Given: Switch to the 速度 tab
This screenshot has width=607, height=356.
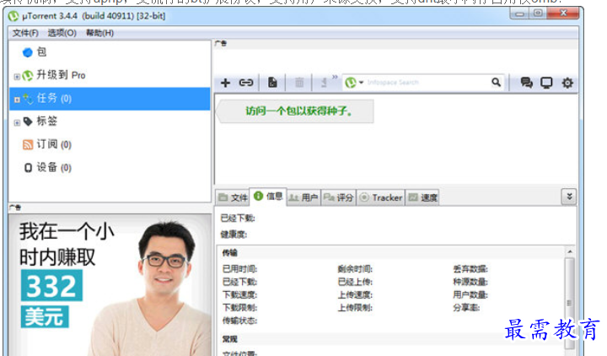Looking at the screenshot, I should pos(422,197).
